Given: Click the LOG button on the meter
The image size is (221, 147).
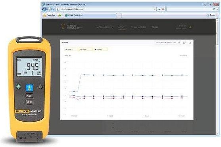Looking at the screenshot, I should (x=29, y=96).
